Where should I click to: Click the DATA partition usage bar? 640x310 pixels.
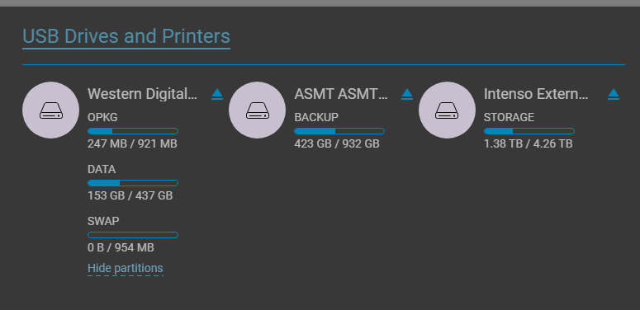coord(133,183)
